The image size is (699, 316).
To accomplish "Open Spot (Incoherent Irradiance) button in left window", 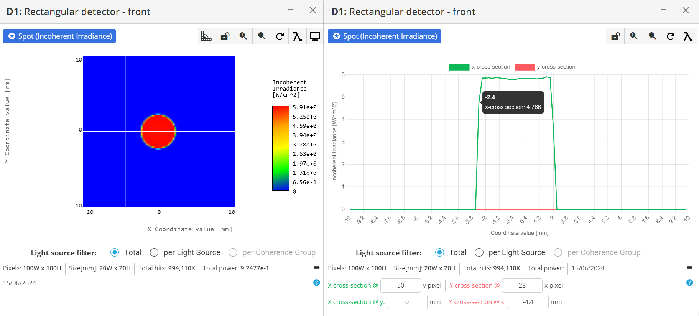I will click(59, 36).
